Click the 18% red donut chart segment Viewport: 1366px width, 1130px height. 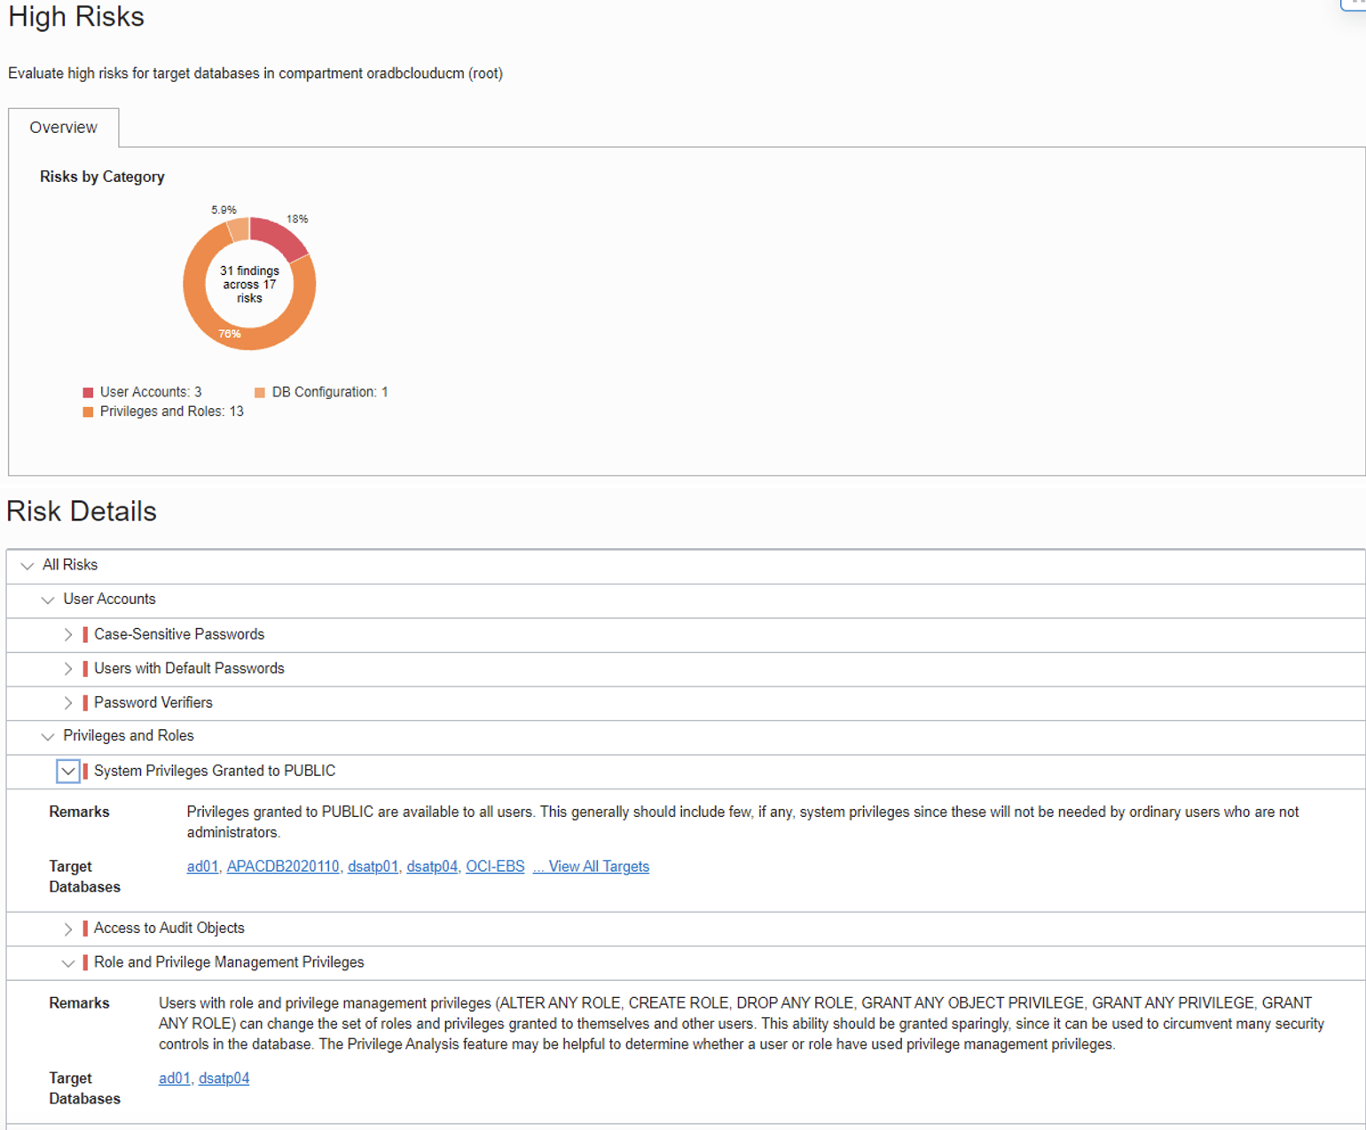pos(279,238)
